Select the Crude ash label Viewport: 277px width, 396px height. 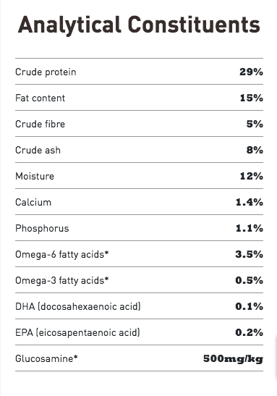(38, 151)
